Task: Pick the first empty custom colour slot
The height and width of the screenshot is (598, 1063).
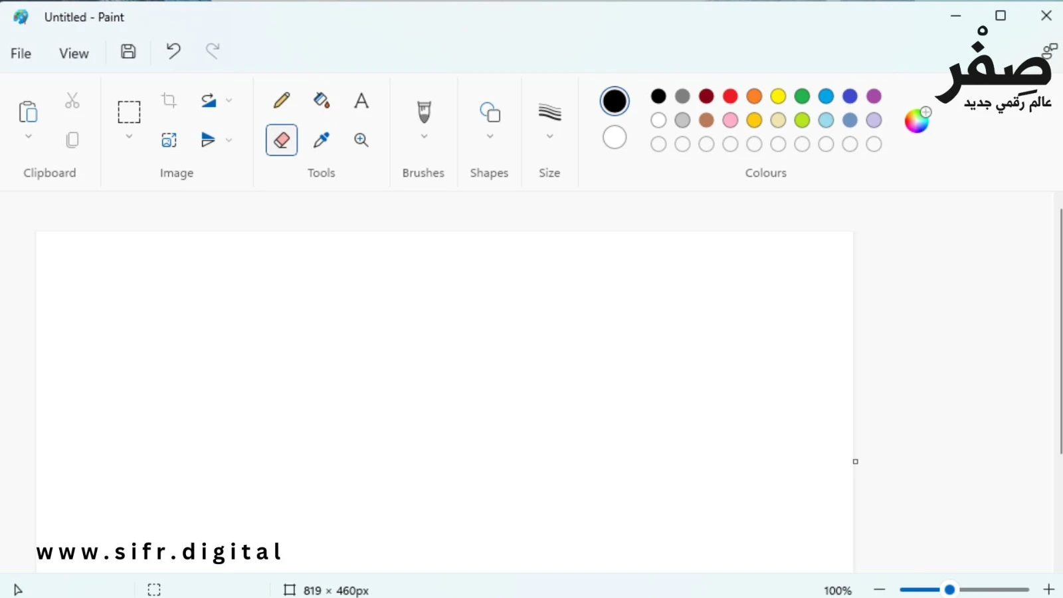Action: [x=658, y=144]
